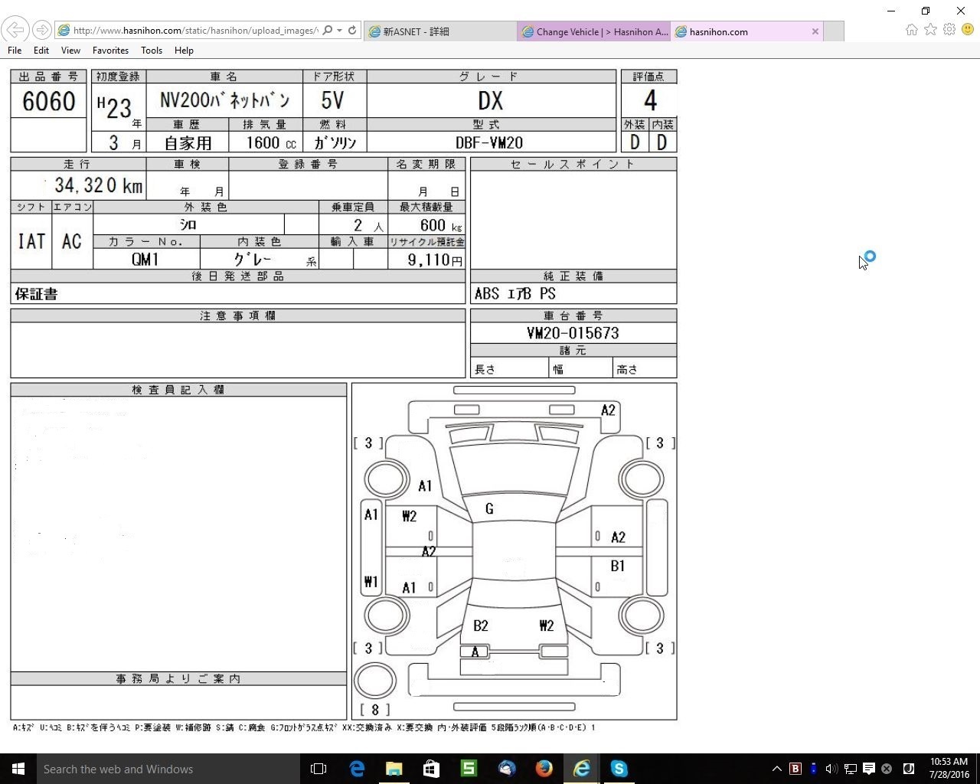Open Favorites star icon in toolbar
This screenshot has height=784, width=980.
[930, 30]
